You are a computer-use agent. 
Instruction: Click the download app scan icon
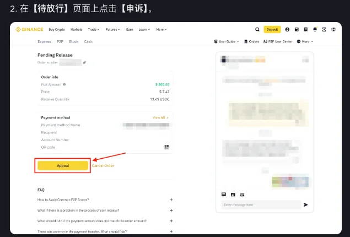click(324, 29)
